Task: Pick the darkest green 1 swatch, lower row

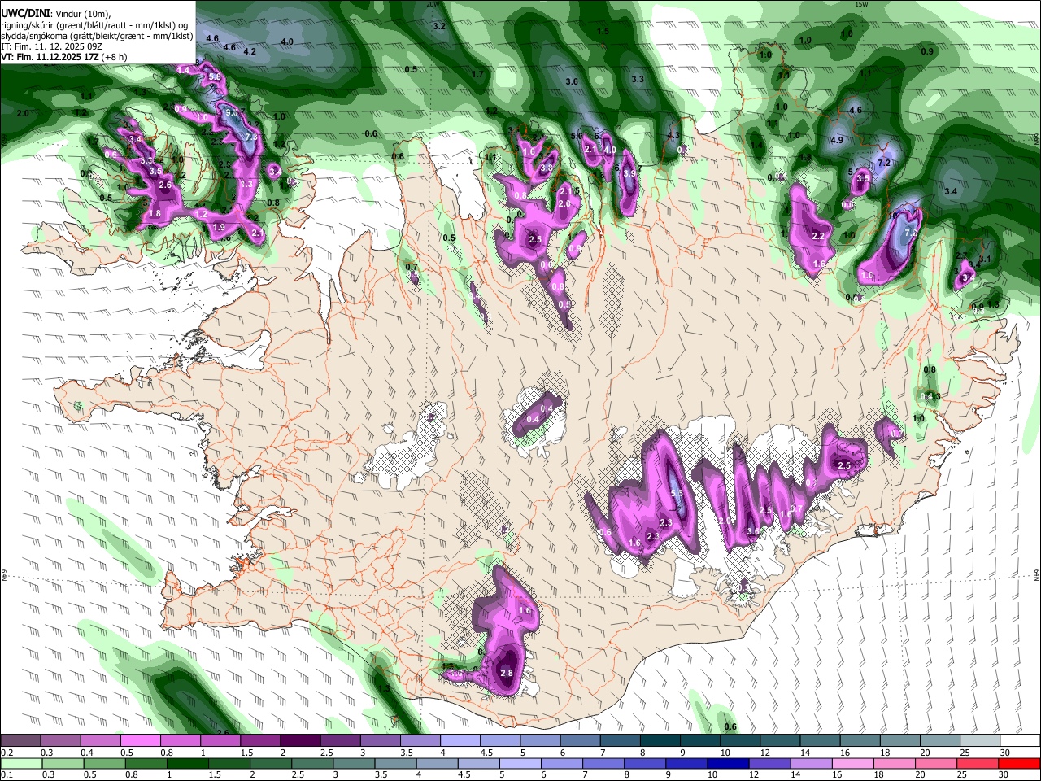Action: (187, 764)
